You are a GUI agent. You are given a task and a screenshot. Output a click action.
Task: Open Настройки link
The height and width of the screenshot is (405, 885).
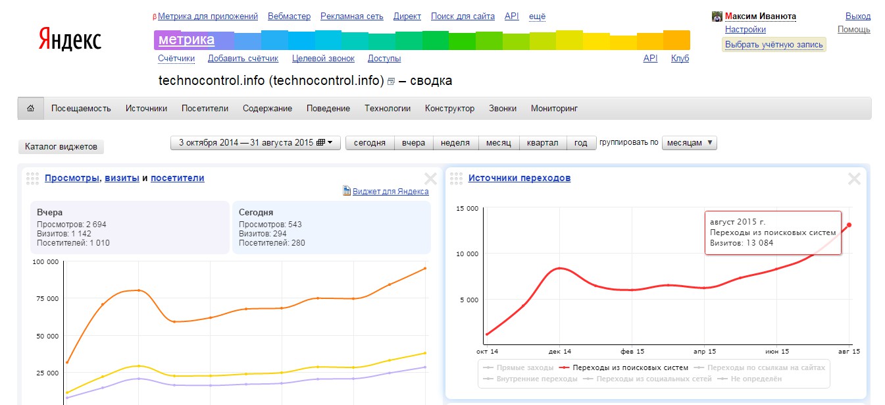point(746,30)
